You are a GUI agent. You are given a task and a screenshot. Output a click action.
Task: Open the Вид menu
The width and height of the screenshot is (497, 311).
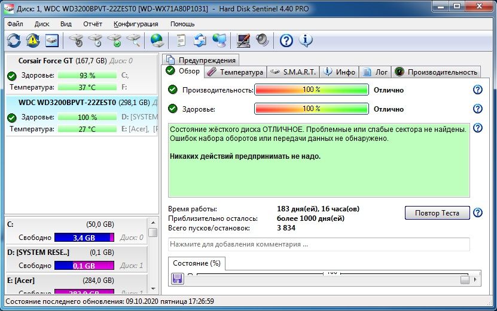(66, 24)
